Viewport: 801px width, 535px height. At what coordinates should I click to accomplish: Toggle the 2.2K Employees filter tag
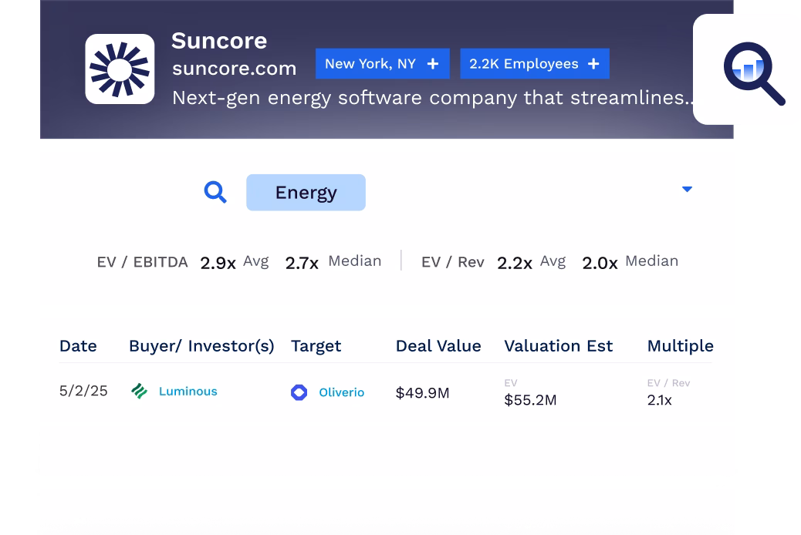[534, 63]
